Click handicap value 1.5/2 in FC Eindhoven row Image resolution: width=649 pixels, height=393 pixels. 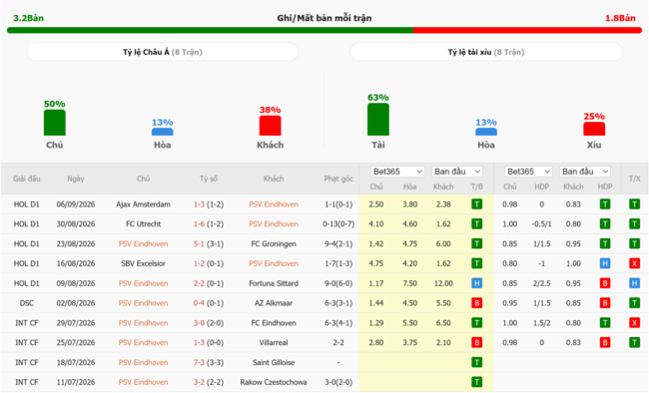pyautogui.click(x=542, y=323)
